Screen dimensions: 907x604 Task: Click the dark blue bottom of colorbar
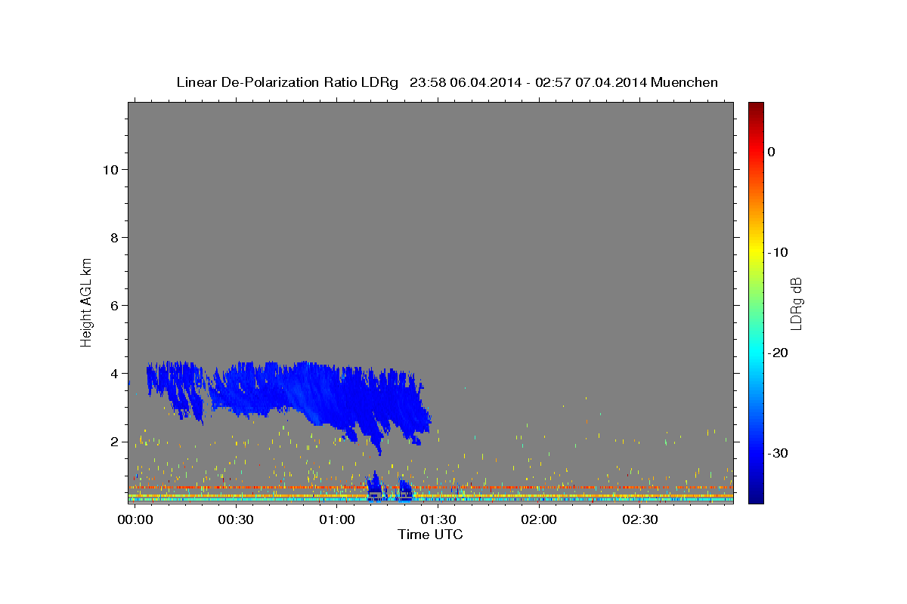click(756, 498)
